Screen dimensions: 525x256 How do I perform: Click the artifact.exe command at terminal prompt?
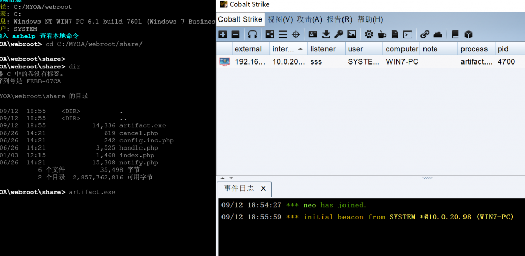tap(92, 192)
